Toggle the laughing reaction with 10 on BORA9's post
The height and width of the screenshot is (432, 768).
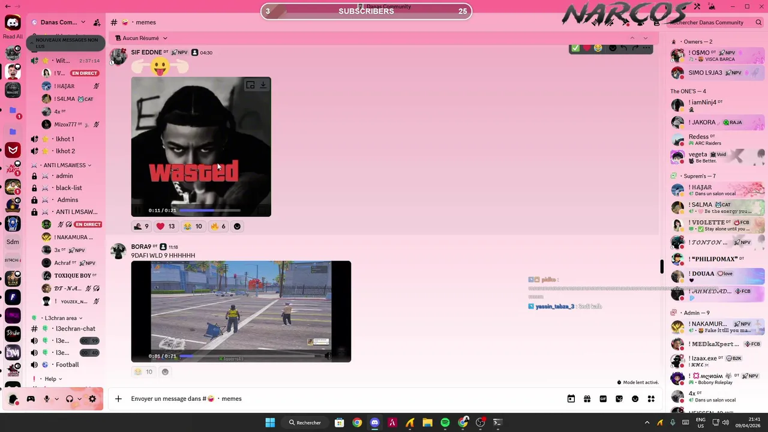(143, 371)
